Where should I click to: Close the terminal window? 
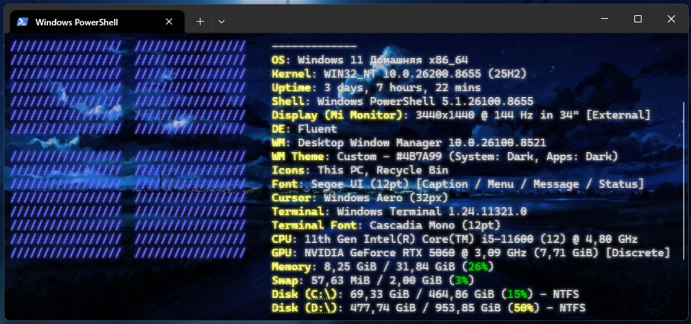tap(671, 19)
